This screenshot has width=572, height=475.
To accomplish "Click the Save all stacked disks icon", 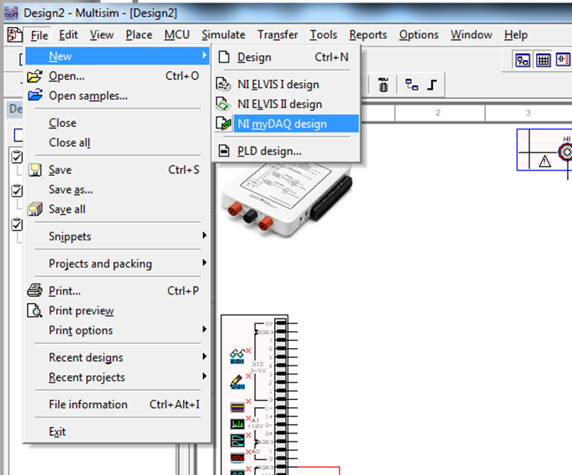I will coord(35,209).
